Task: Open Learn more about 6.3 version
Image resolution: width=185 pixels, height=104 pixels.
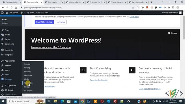Action: click(51, 47)
